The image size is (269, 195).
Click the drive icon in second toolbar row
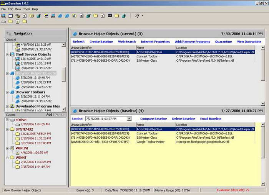[x=3, y=22]
